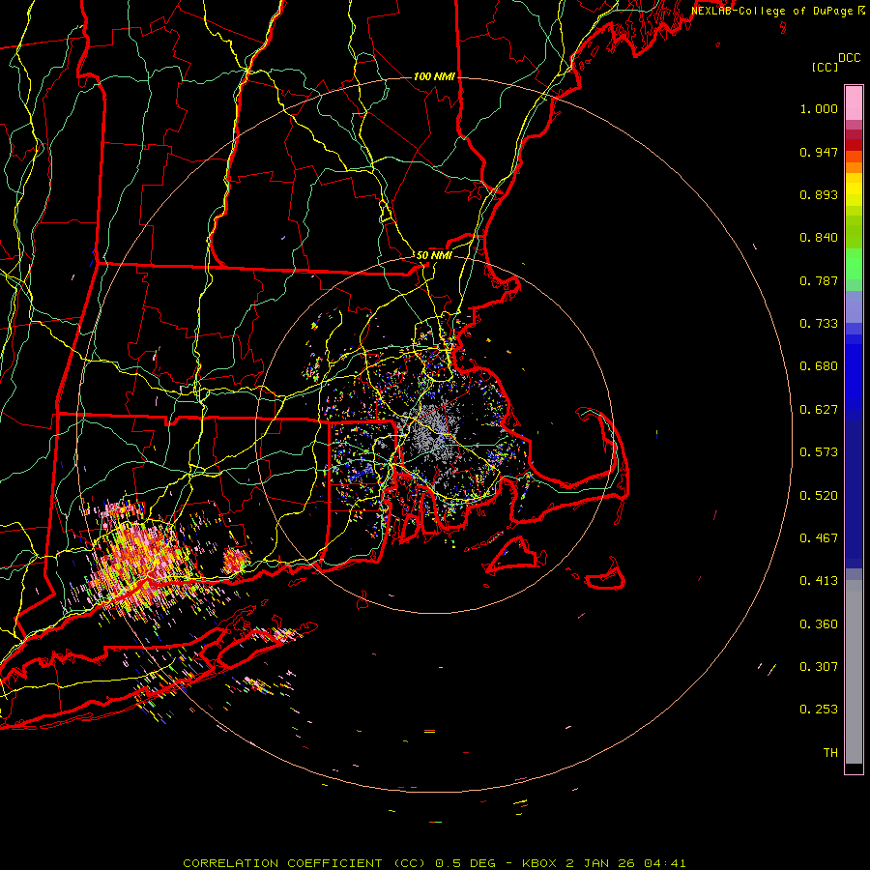Click the 0.307 legend value
The height and width of the screenshot is (870, 870).
coord(819,667)
